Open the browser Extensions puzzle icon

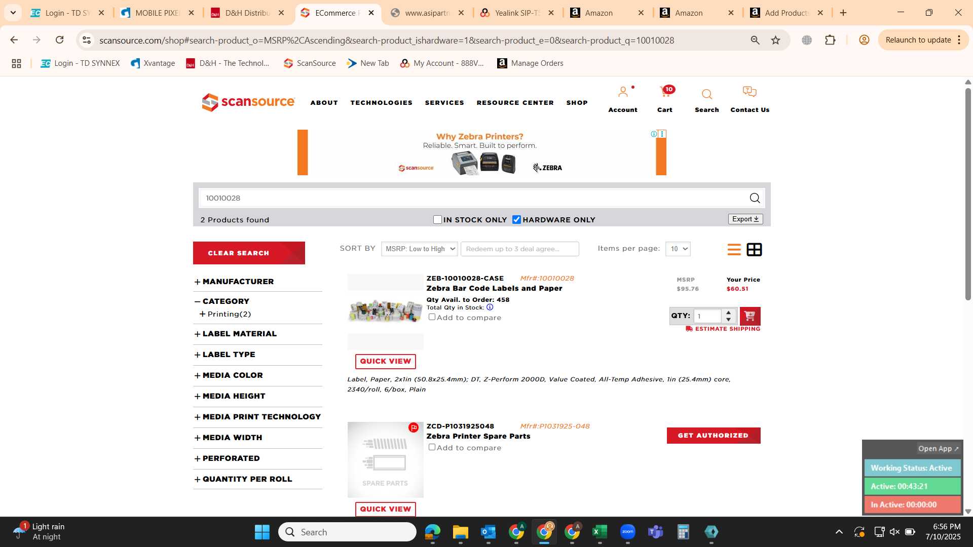tap(830, 40)
